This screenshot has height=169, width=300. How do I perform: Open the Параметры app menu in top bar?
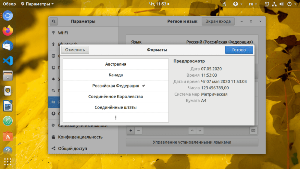[x=37, y=4]
